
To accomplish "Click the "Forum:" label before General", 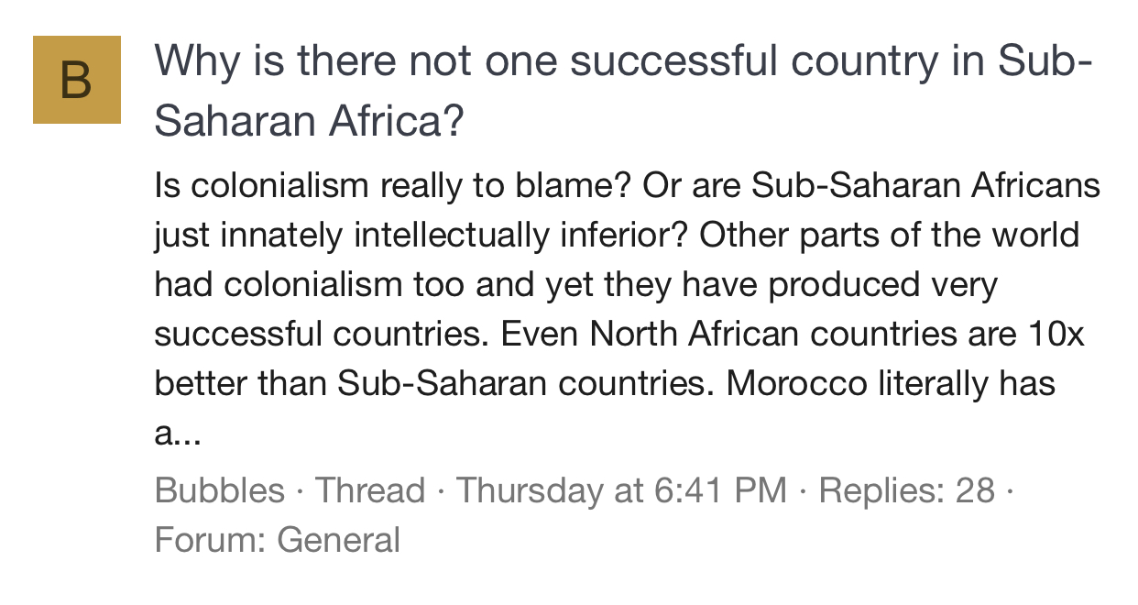I will coord(212,539).
